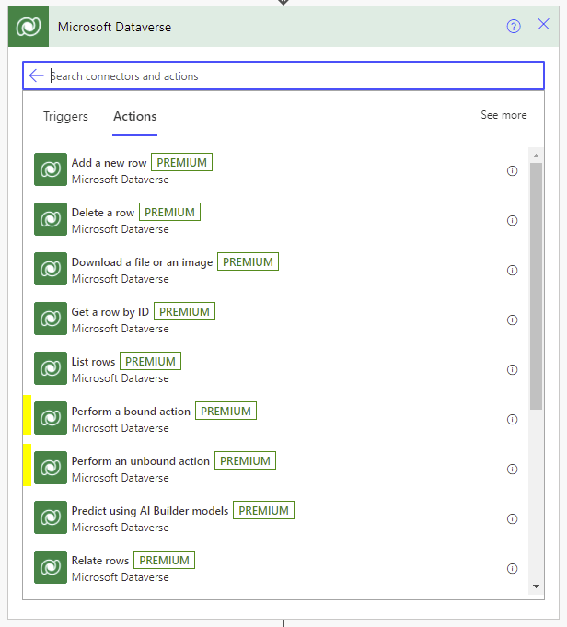Click the Perform an unbound action icon
567x627 pixels.
coord(51,468)
